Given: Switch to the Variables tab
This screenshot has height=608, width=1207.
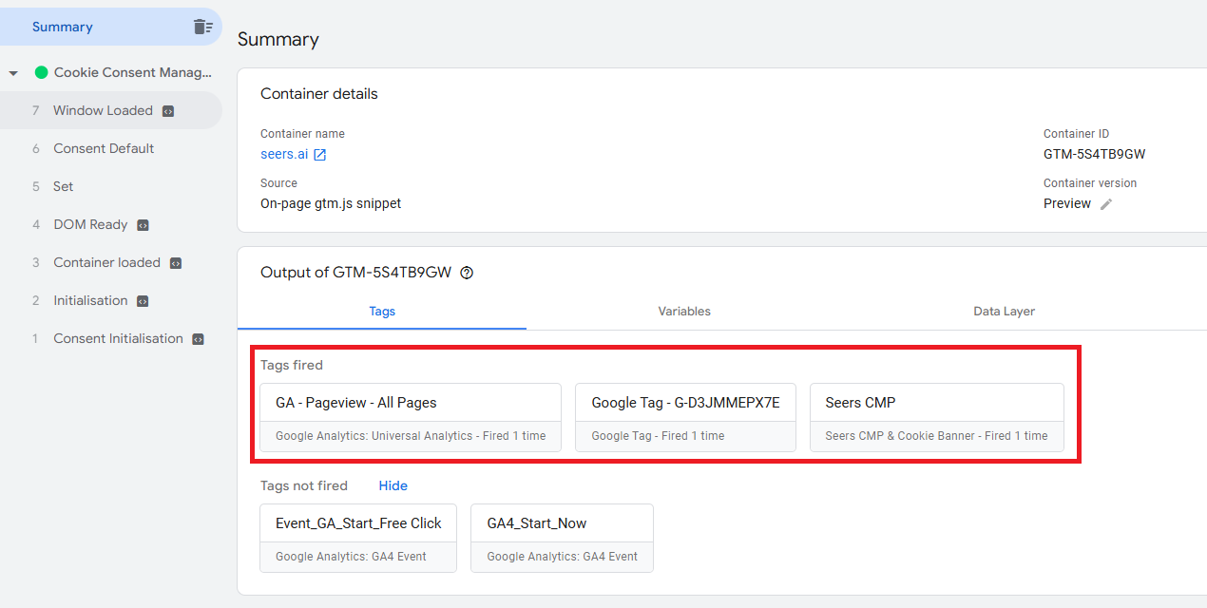Looking at the screenshot, I should click(683, 312).
